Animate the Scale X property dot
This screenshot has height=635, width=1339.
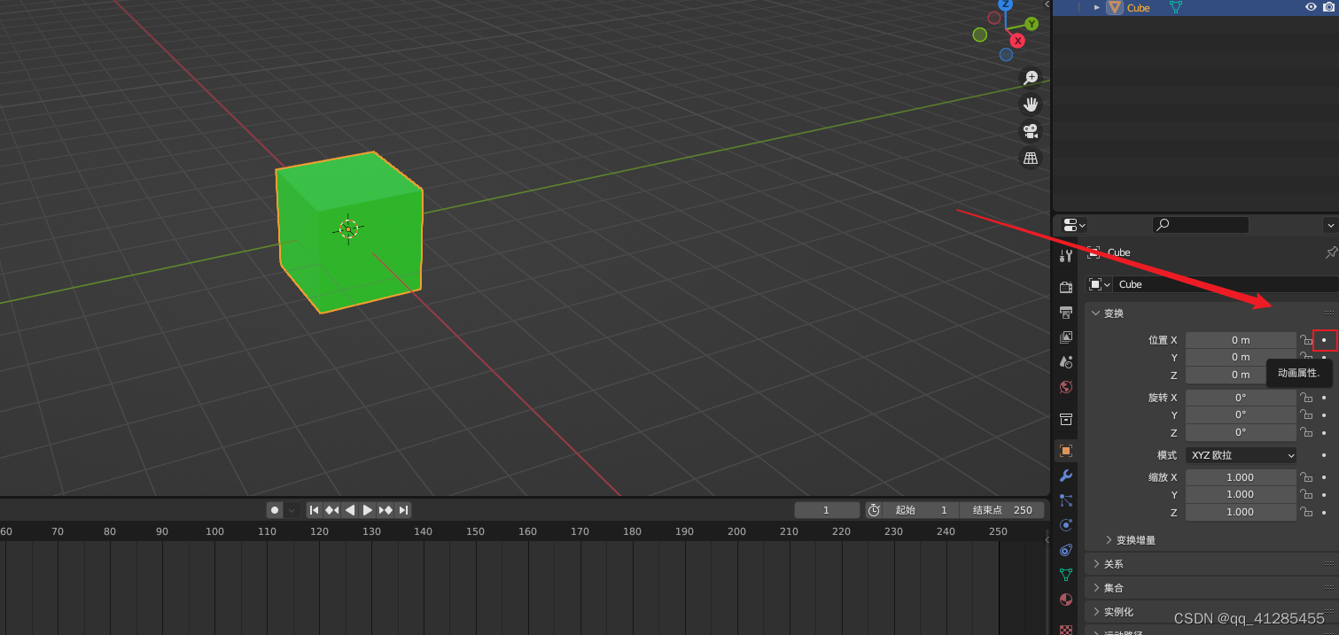click(x=1324, y=477)
